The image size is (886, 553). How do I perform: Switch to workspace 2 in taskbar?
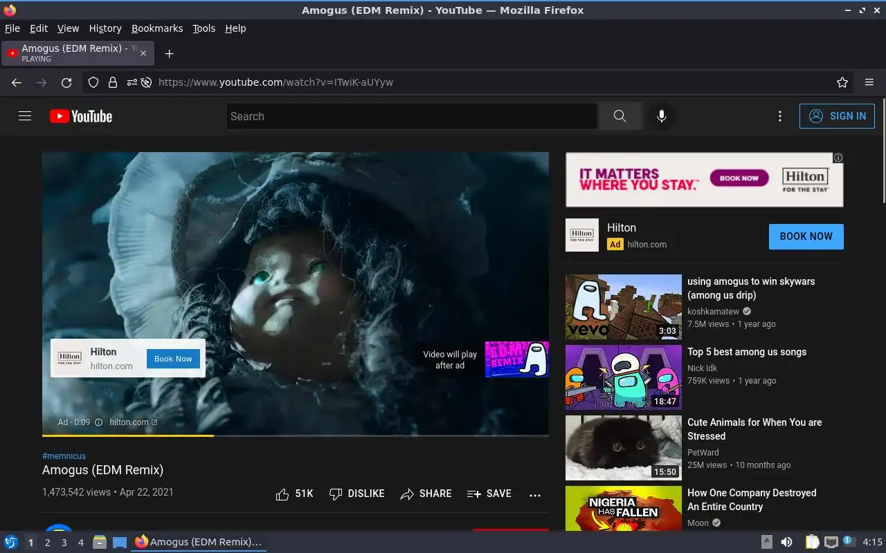click(x=47, y=543)
